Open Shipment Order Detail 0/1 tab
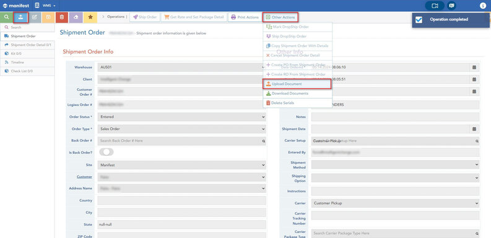491x238 pixels. coord(27,45)
